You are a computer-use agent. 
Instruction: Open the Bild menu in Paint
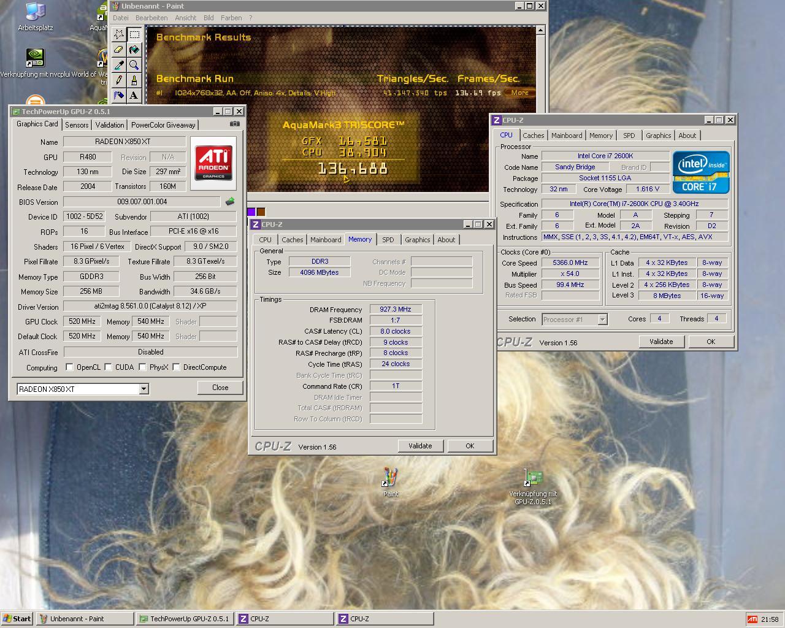pyautogui.click(x=209, y=18)
